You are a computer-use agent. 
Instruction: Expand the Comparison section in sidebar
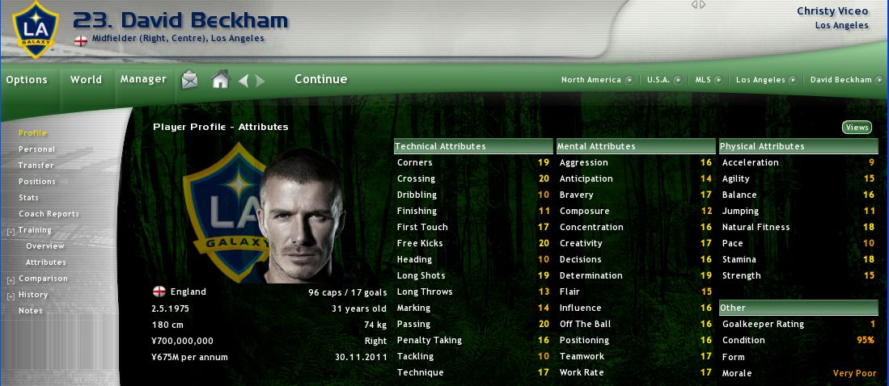click(x=11, y=280)
